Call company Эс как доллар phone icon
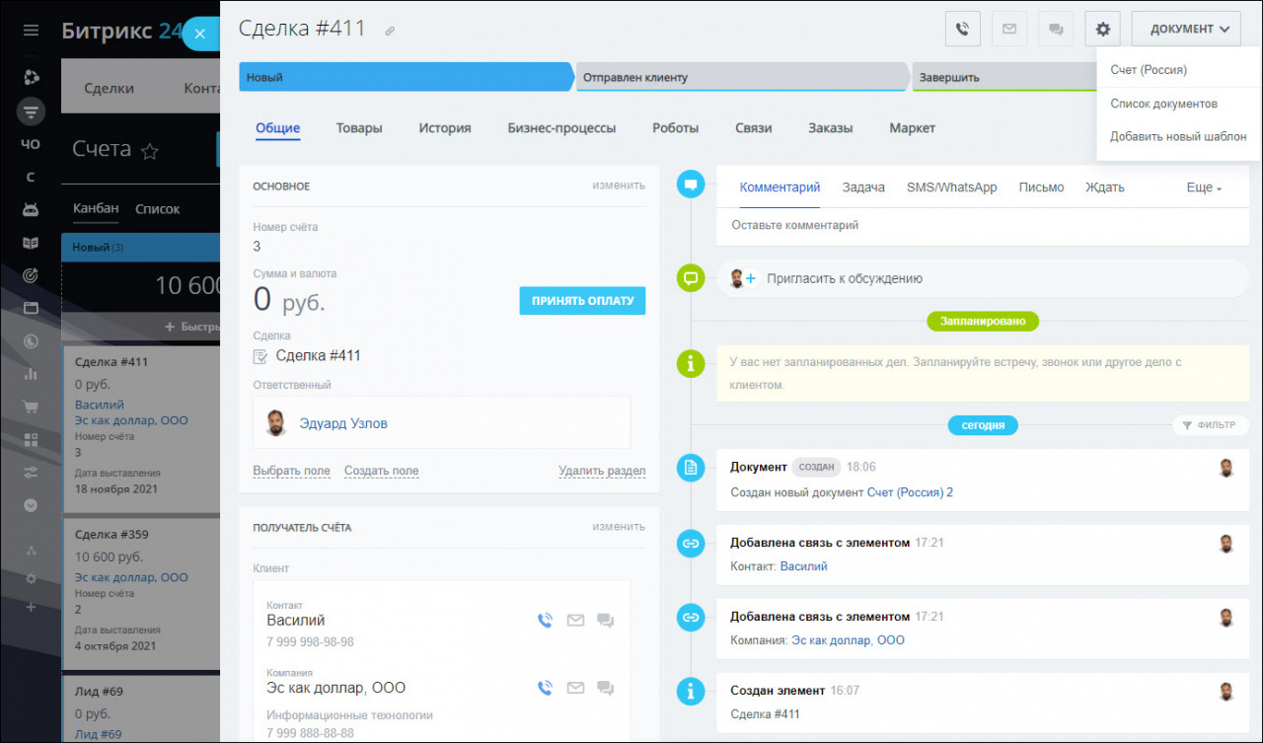This screenshot has width=1263, height=743. tap(545, 688)
